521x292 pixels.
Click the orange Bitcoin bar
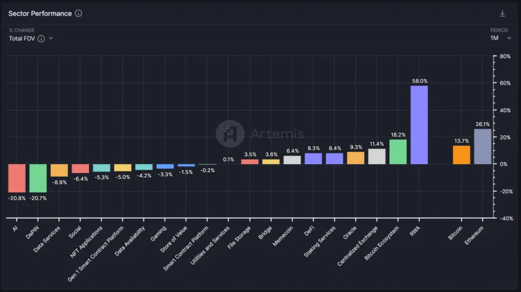462,155
